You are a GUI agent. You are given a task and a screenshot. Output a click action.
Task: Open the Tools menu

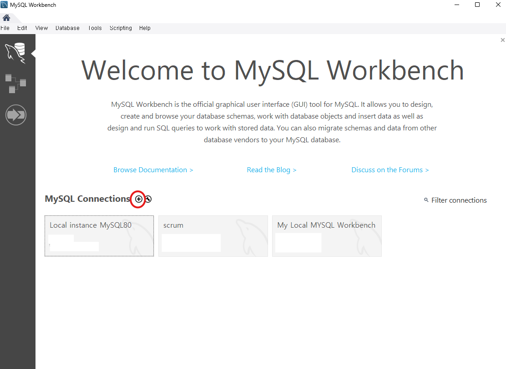(95, 28)
